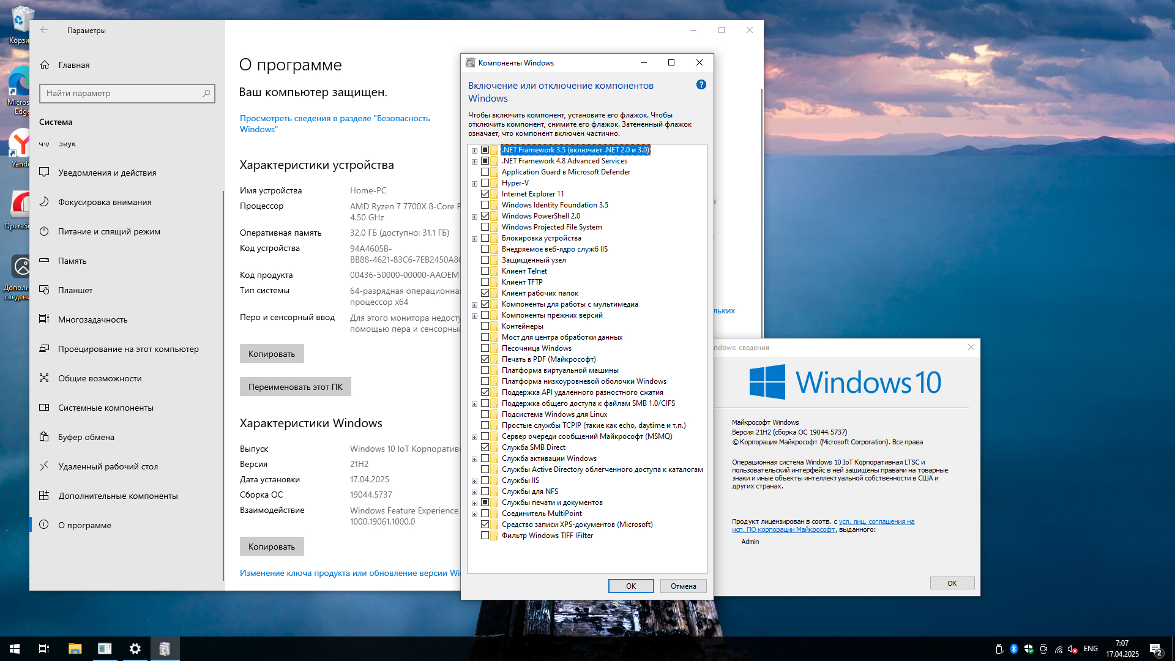Click the Task View taskbar icon
The image size is (1175, 661).
tap(44, 649)
